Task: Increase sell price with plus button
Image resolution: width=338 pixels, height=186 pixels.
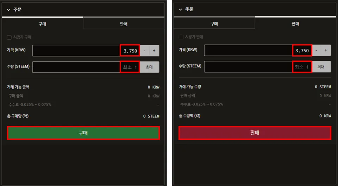Action: tap(326, 50)
